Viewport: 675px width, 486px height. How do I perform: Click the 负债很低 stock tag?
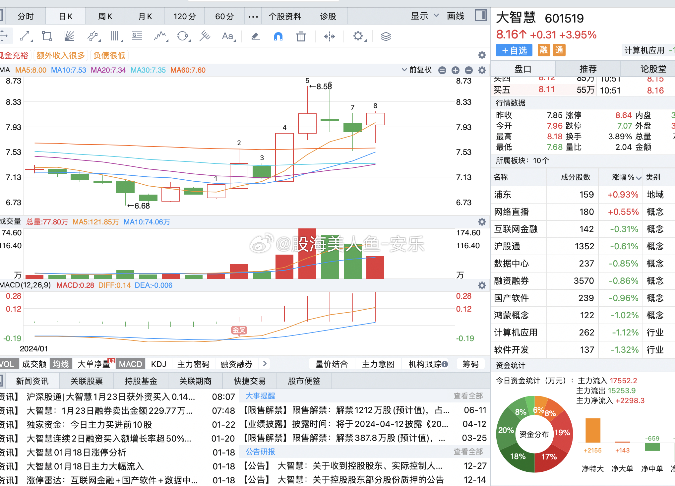[x=109, y=55]
